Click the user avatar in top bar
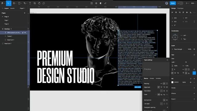The image size is (197, 111). (x=167, y=3)
